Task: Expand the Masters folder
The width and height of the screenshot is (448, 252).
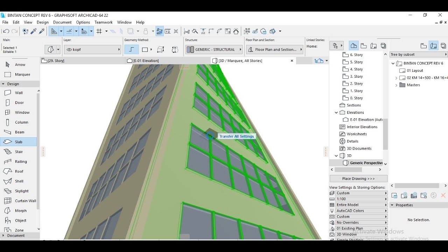Action: click(x=396, y=85)
